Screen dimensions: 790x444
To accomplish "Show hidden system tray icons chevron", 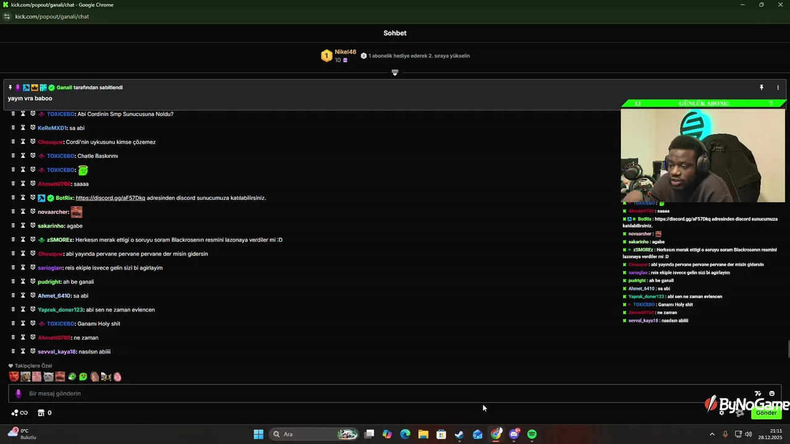I will click(712, 434).
